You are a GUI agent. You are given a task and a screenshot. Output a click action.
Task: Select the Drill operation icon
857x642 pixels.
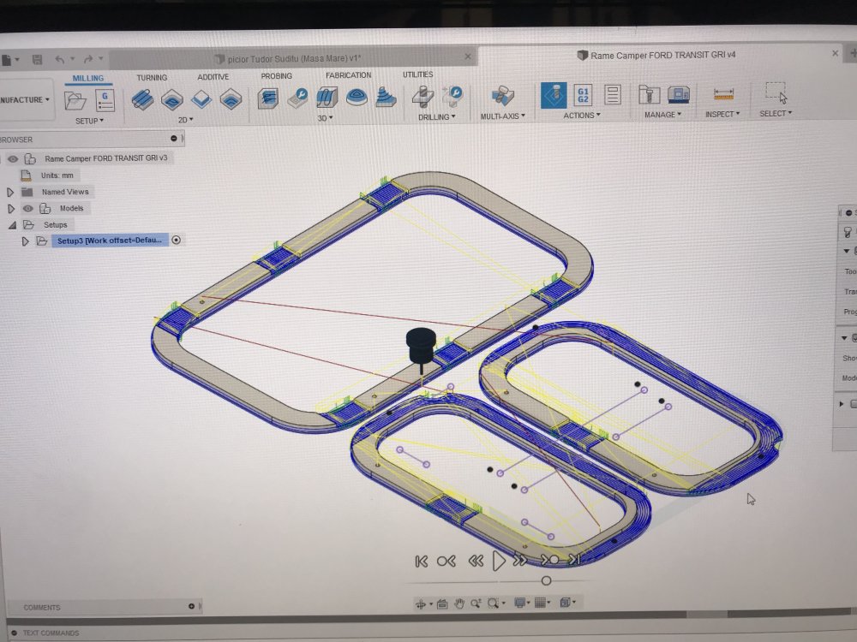(x=423, y=97)
